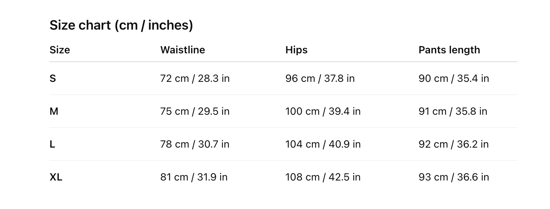The height and width of the screenshot is (209, 550).
Task: Click the Waistline column header
Action: (182, 50)
